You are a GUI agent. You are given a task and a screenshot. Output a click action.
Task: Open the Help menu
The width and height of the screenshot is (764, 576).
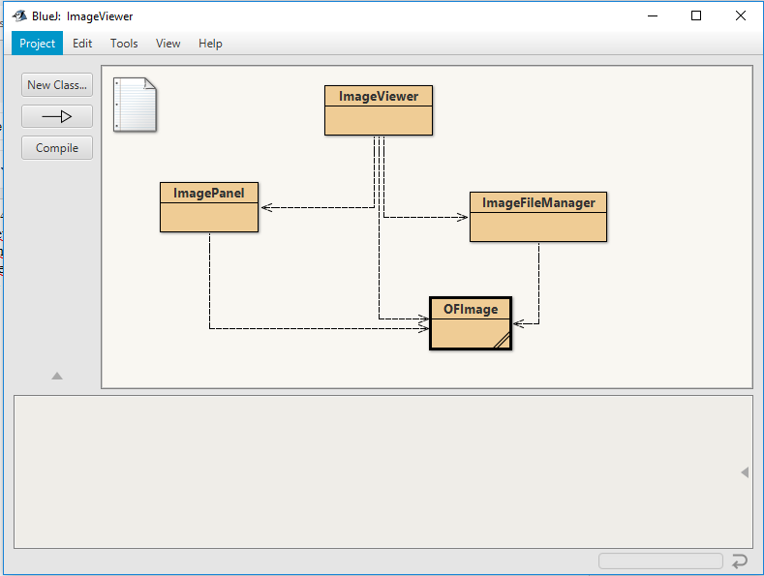coord(210,44)
